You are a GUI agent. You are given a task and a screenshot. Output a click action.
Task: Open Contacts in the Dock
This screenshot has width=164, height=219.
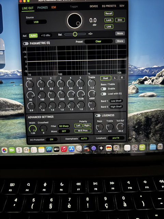(x=26, y=150)
